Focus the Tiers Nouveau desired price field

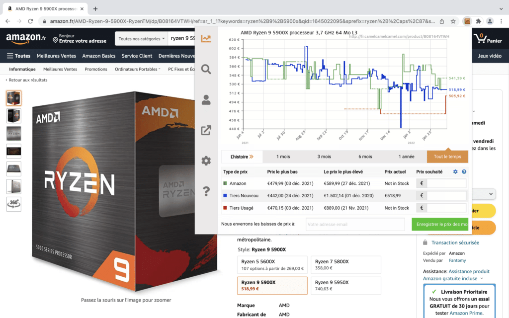coord(446,196)
